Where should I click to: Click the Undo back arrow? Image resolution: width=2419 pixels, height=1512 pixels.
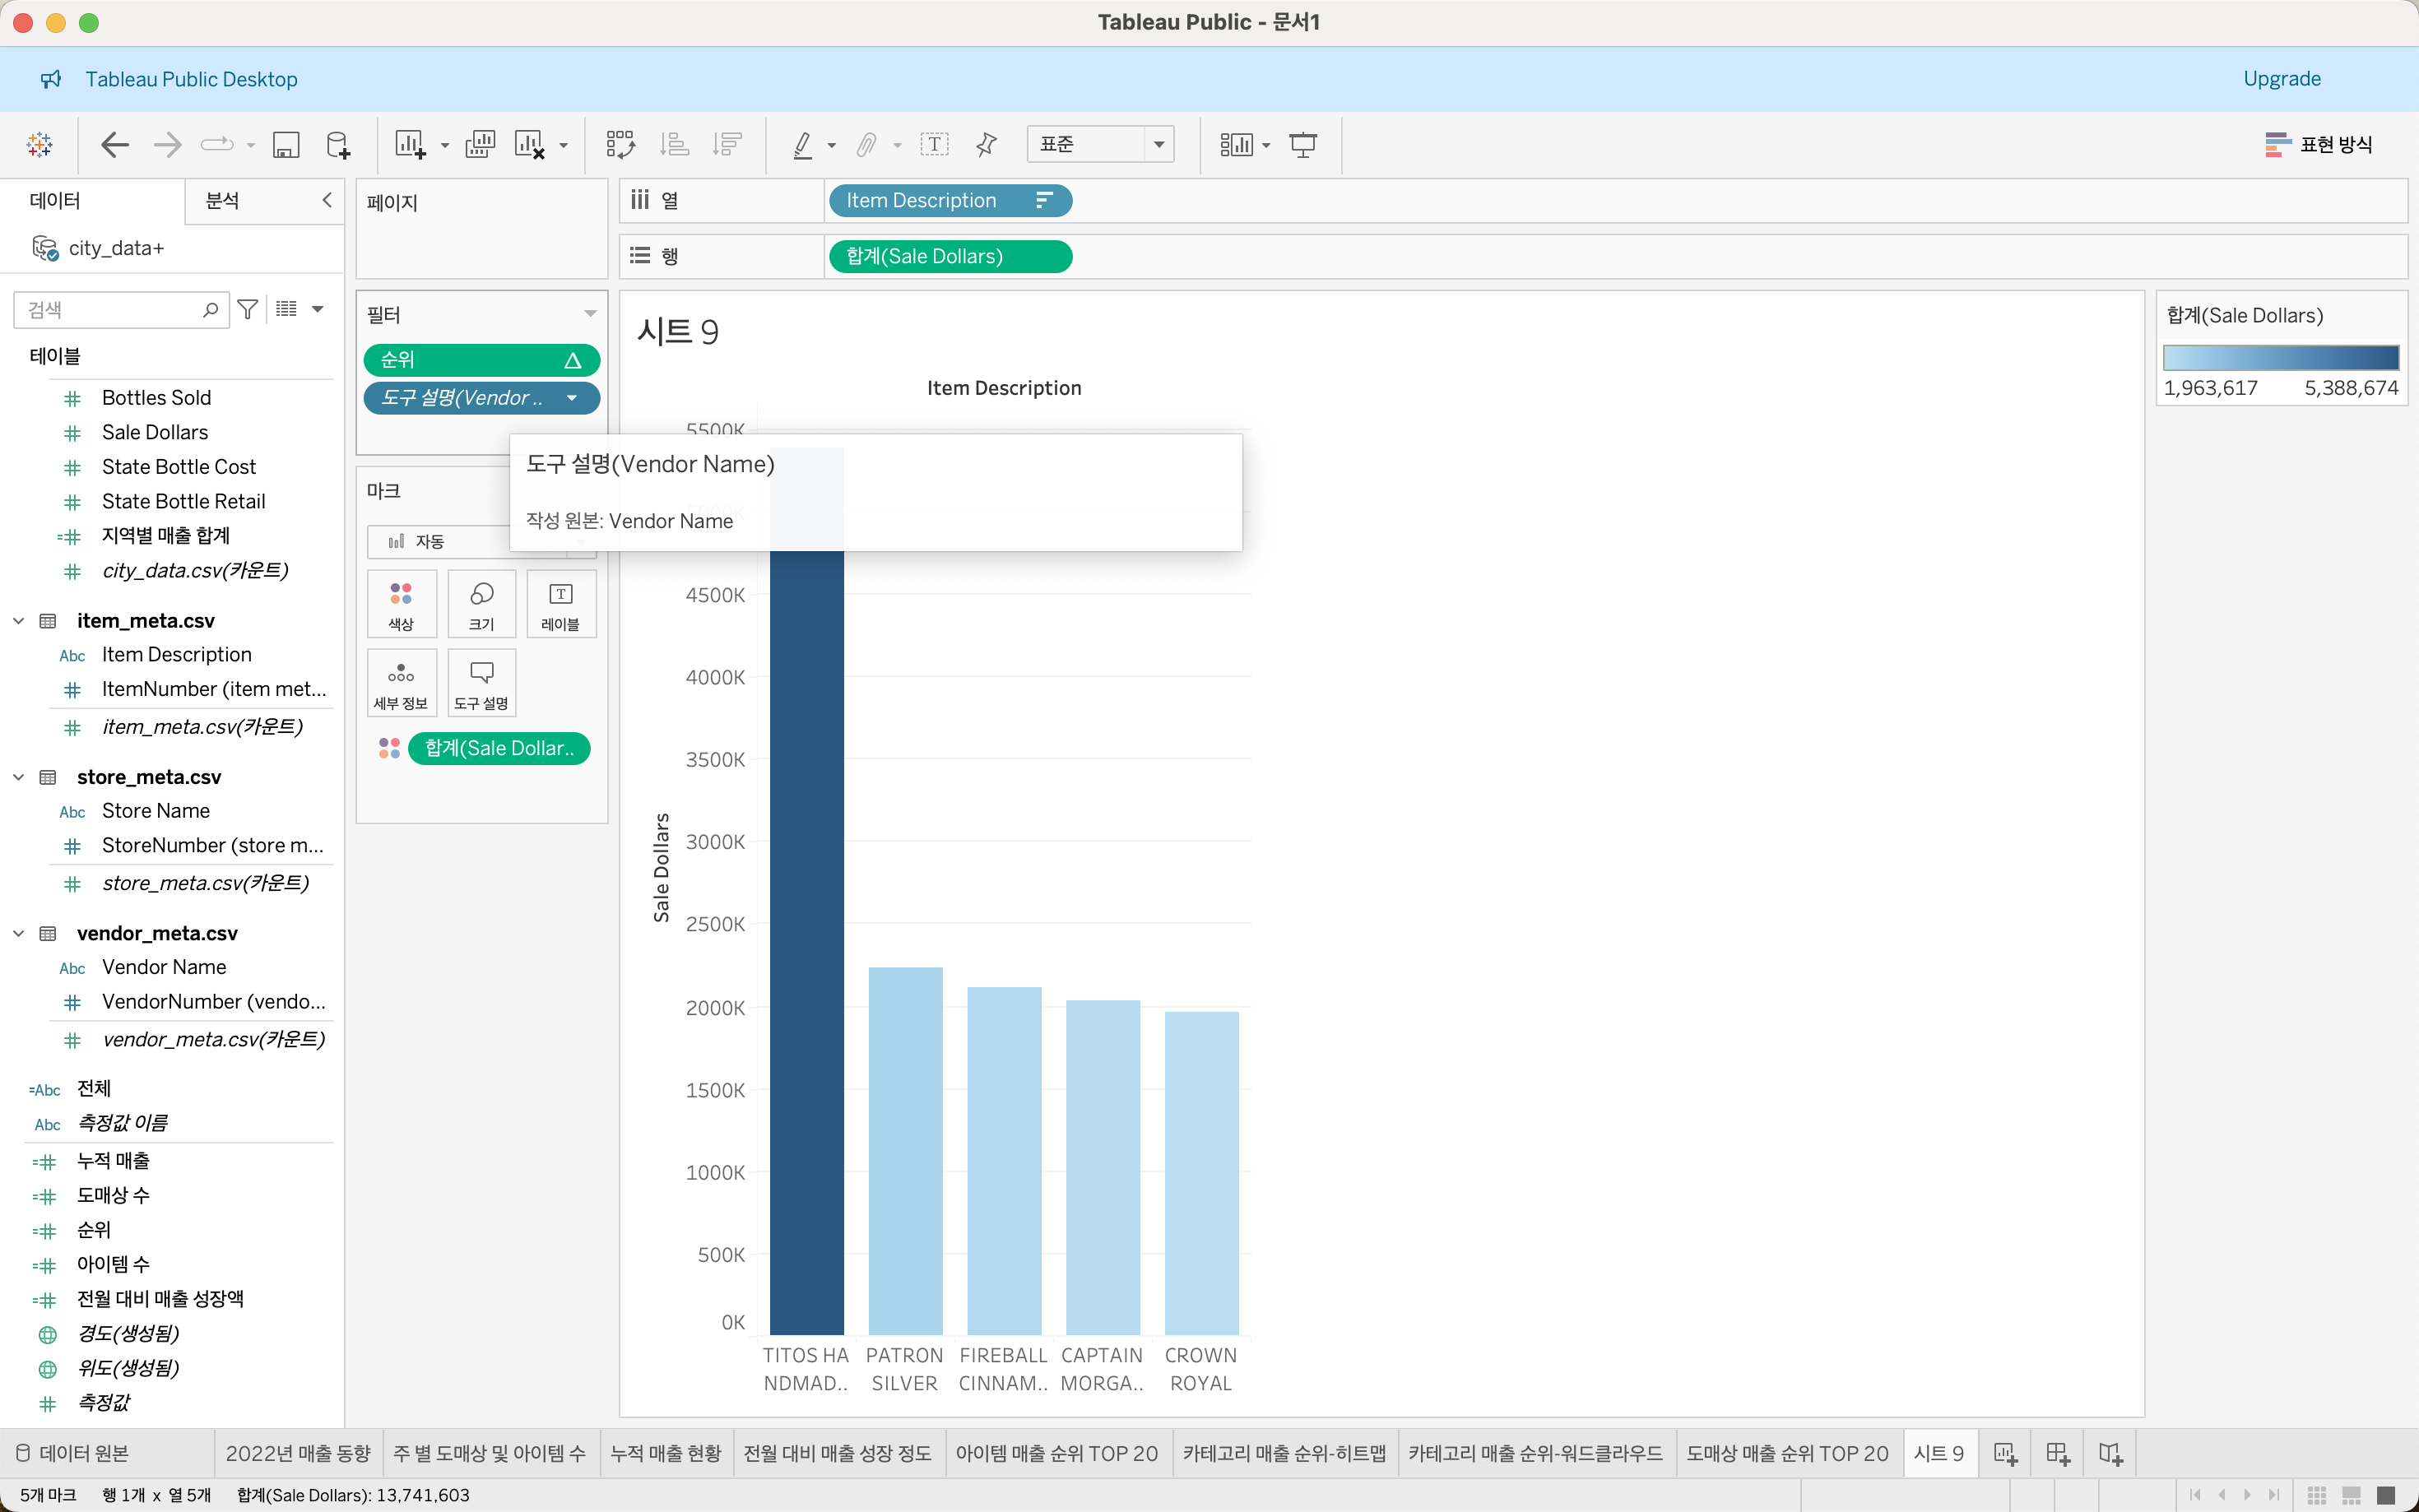coord(115,145)
